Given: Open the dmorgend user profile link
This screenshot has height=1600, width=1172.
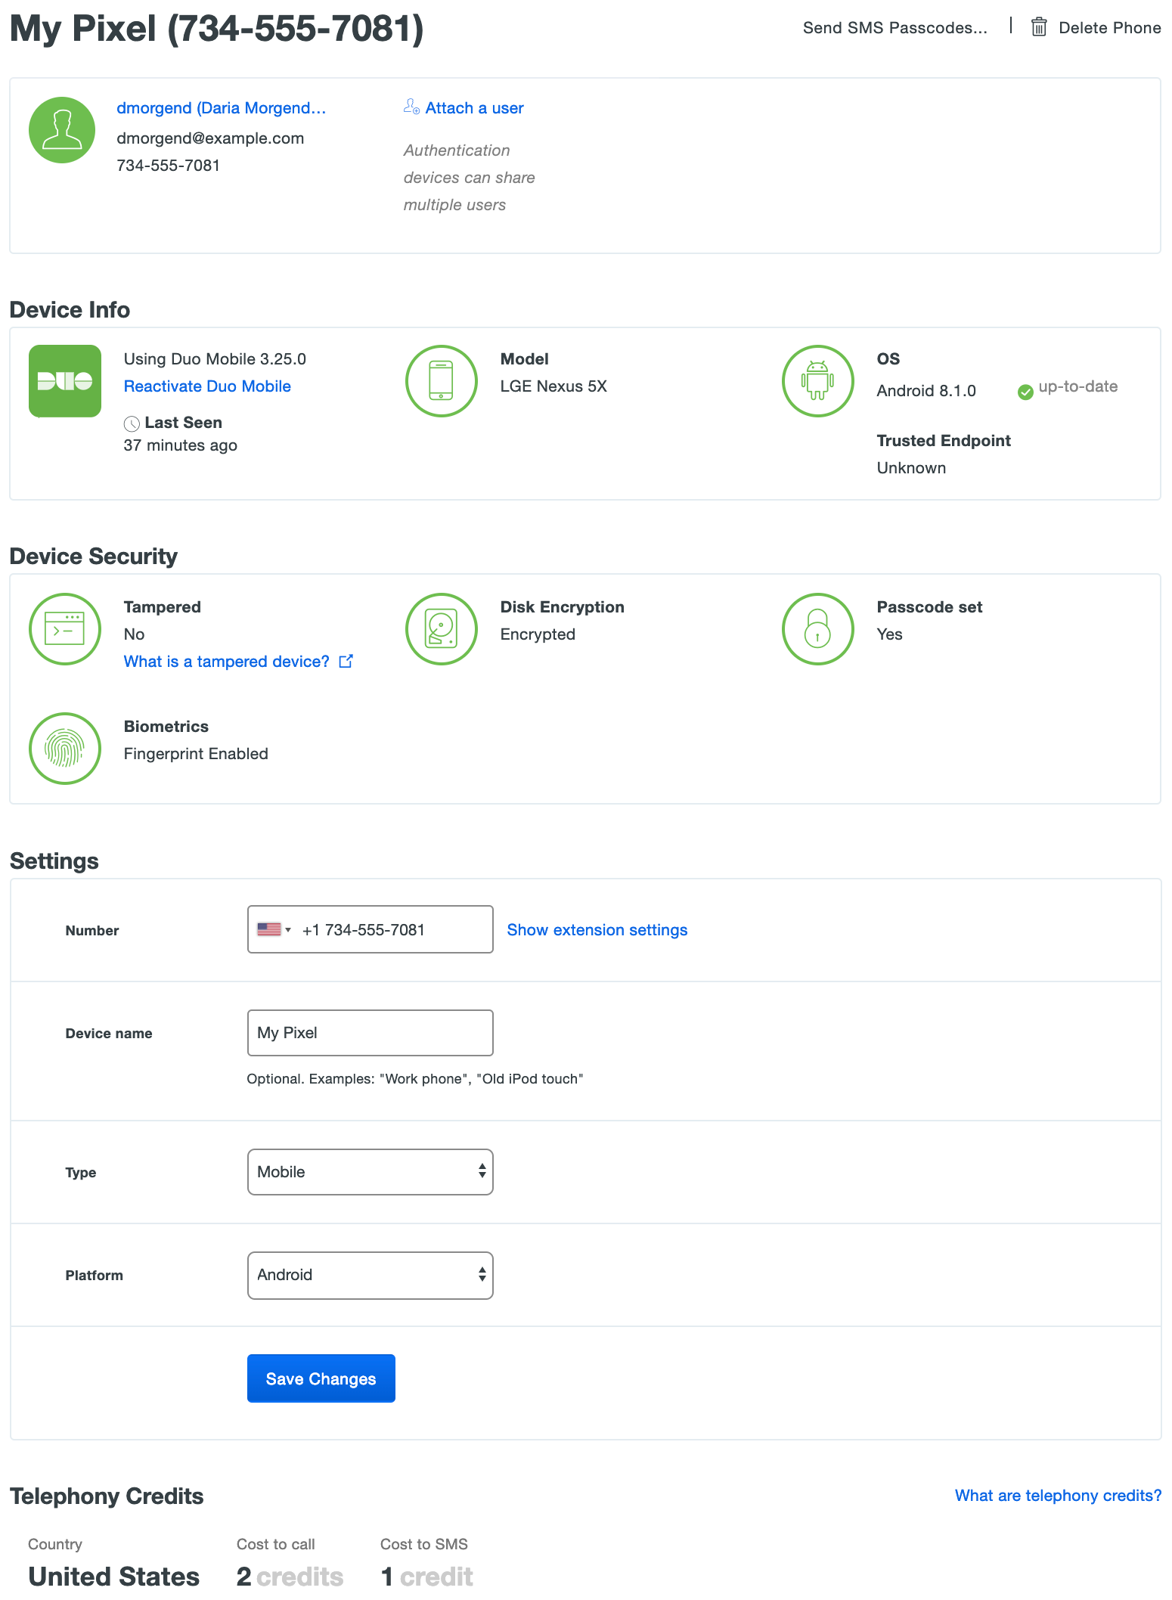Looking at the screenshot, I should (x=221, y=108).
